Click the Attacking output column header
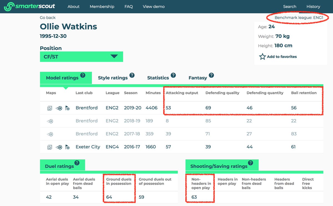This screenshot has width=333, height=206. tap(182, 93)
